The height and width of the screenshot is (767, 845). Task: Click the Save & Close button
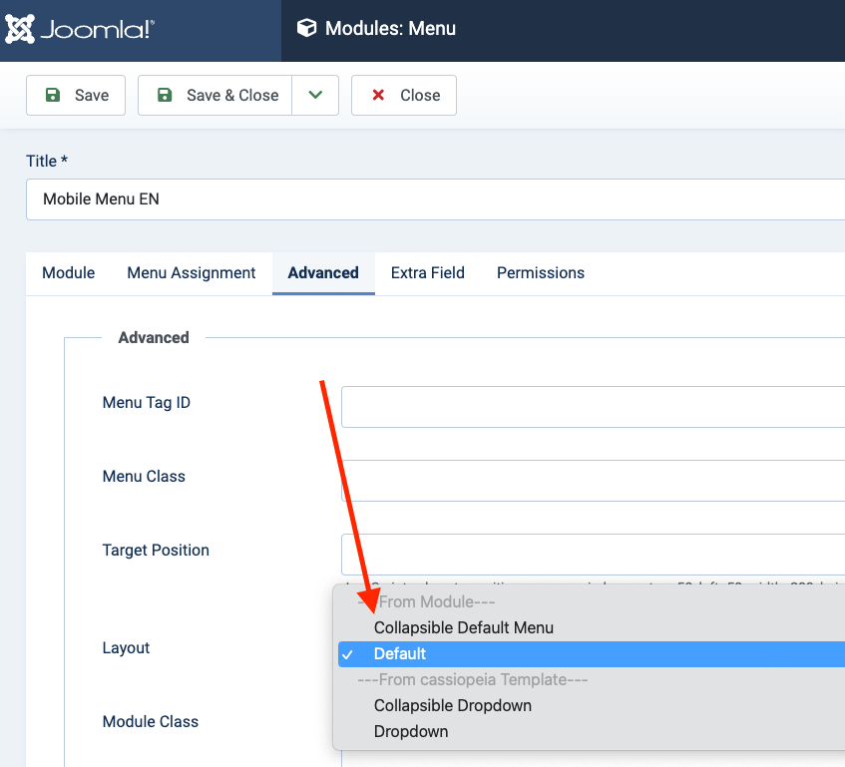(215, 96)
